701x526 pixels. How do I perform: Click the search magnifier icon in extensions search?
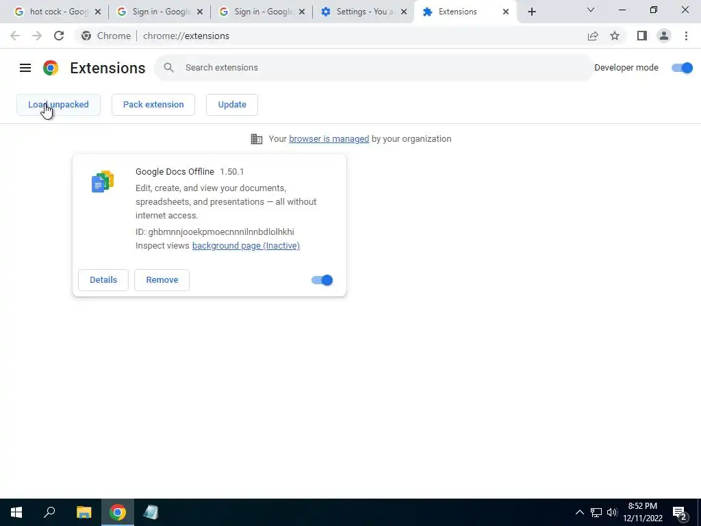click(168, 68)
